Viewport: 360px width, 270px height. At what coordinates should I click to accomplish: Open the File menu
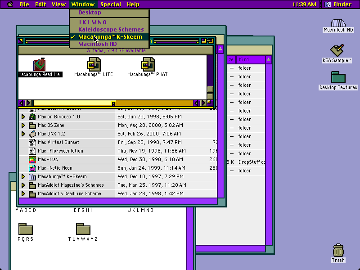(x=24, y=4)
